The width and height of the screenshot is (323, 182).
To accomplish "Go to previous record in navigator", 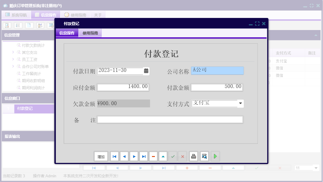I will pos(124,156).
